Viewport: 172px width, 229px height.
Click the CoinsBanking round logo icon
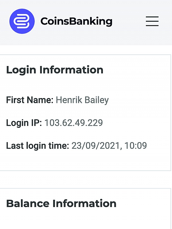pyautogui.click(x=22, y=21)
